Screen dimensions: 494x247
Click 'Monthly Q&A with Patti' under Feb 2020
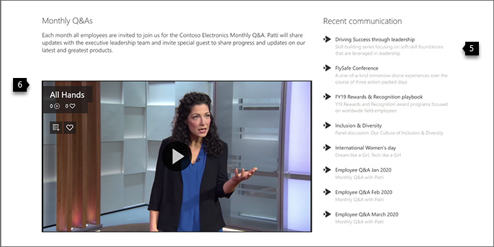tap(359, 200)
